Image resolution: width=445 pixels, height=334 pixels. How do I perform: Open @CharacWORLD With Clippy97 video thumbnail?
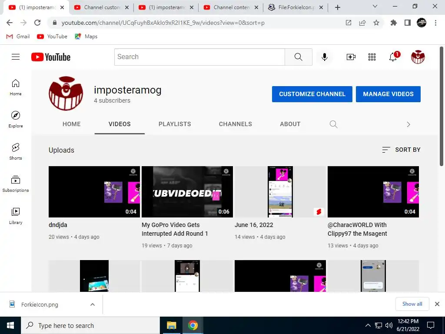coord(373,192)
